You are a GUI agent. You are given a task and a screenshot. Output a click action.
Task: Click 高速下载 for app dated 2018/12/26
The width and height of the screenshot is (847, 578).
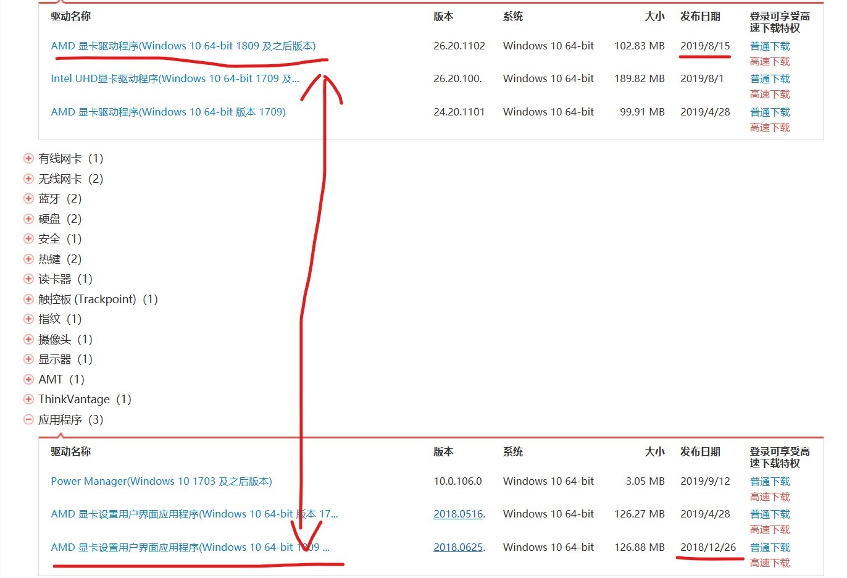pyautogui.click(x=770, y=563)
